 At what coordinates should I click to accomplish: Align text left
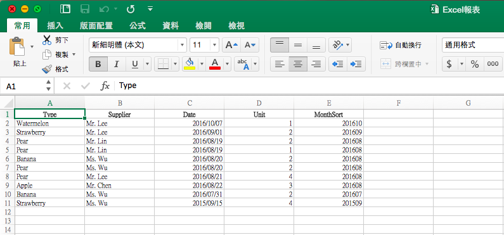point(280,64)
